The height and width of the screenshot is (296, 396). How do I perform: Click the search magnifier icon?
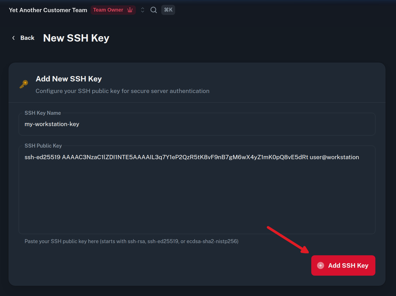[154, 10]
